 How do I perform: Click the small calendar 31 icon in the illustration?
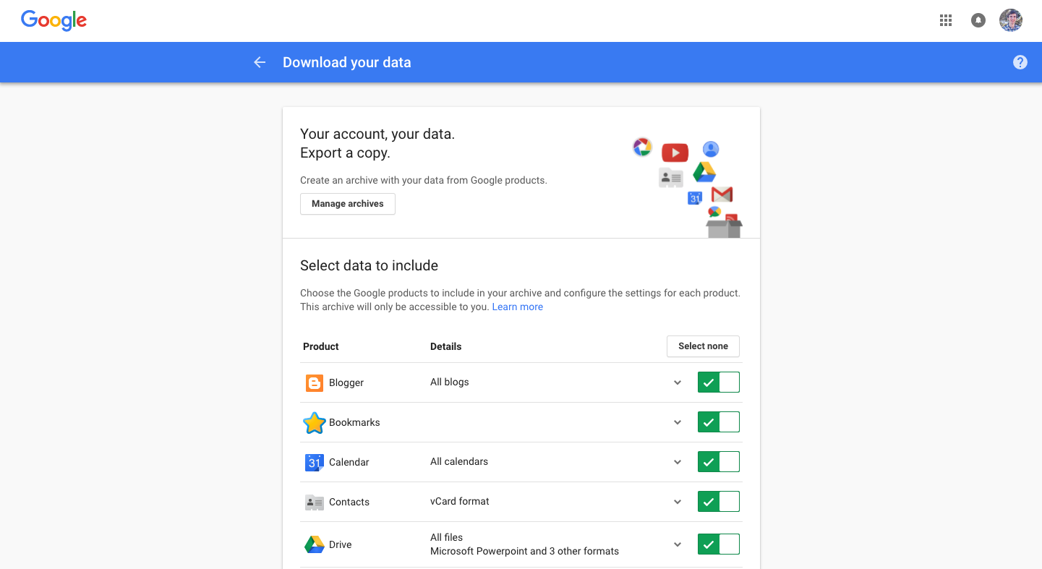tap(695, 198)
